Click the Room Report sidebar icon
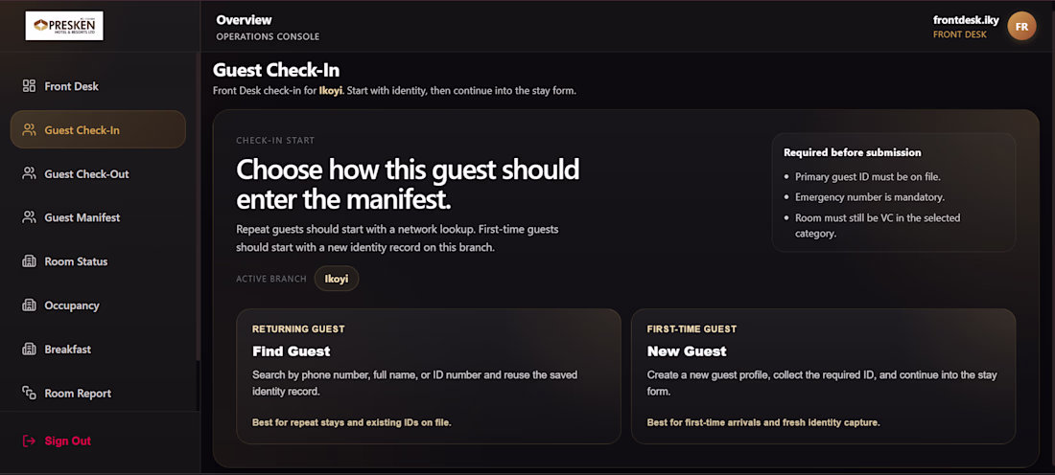 pos(29,393)
